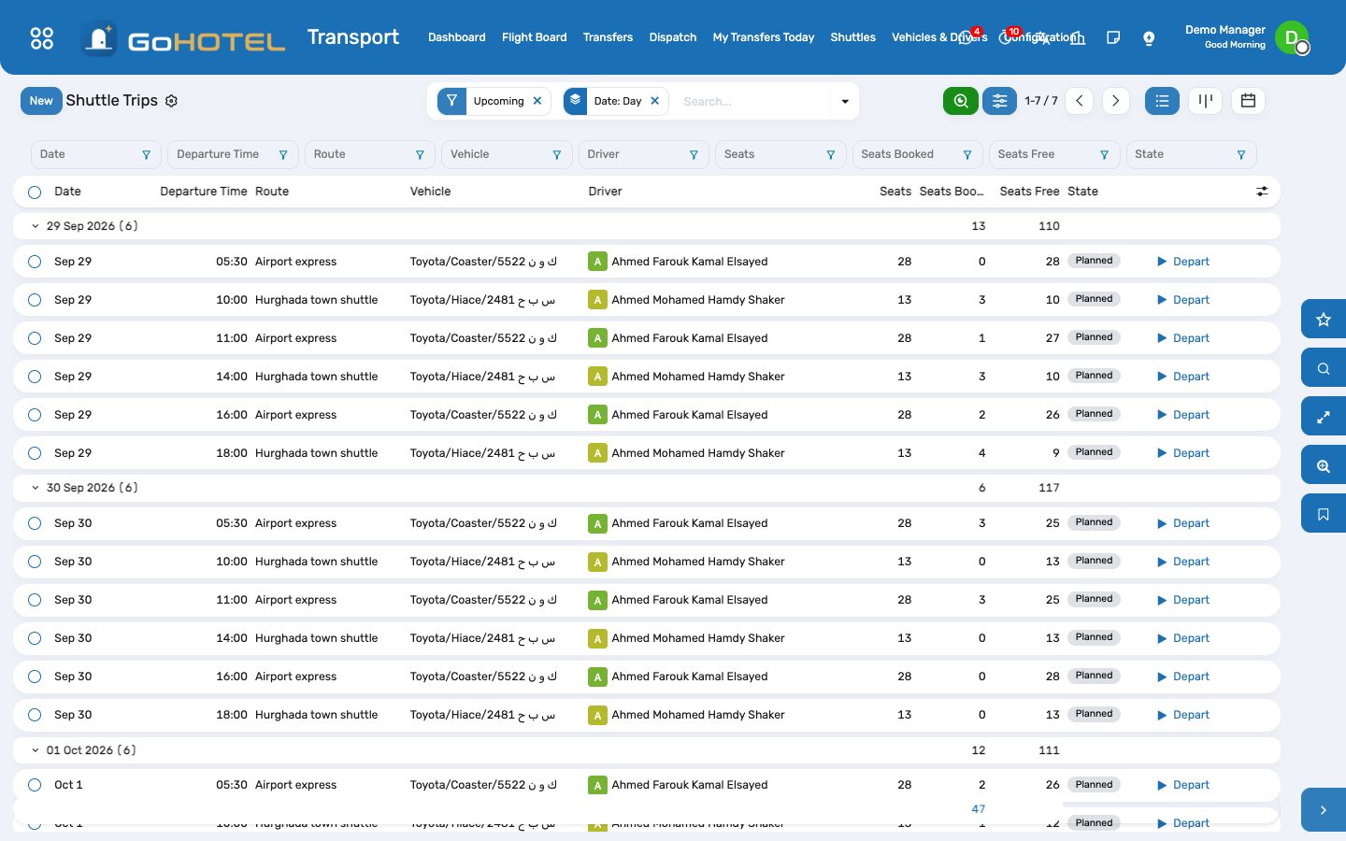1346x841 pixels.
Task: Sort by the Seats Free column header
Action: 1029,192
